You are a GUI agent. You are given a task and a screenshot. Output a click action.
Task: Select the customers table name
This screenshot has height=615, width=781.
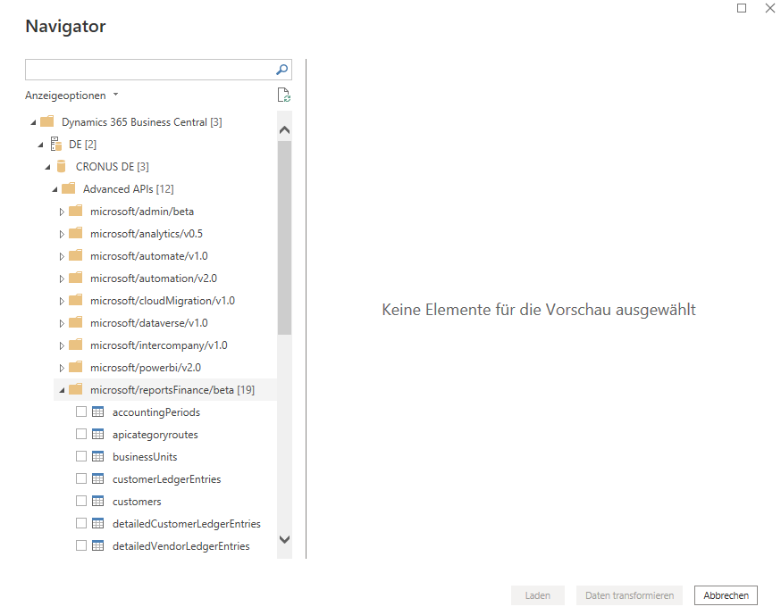[137, 502]
